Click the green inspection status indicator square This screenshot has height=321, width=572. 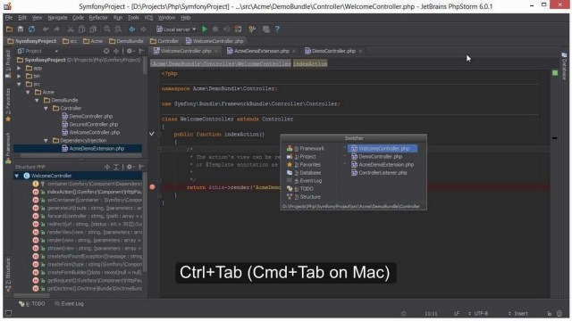(x=555, y=73)
